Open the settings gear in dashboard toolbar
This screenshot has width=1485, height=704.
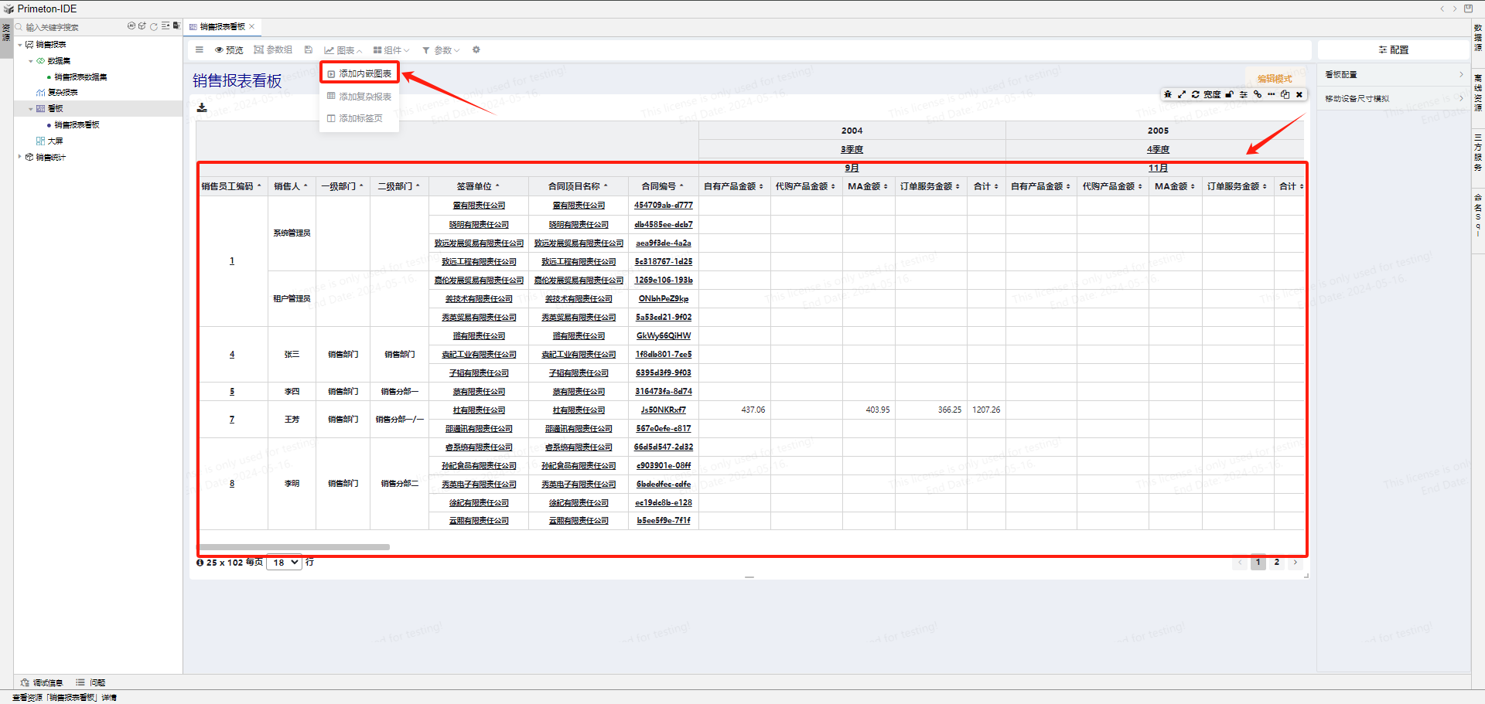476,50
